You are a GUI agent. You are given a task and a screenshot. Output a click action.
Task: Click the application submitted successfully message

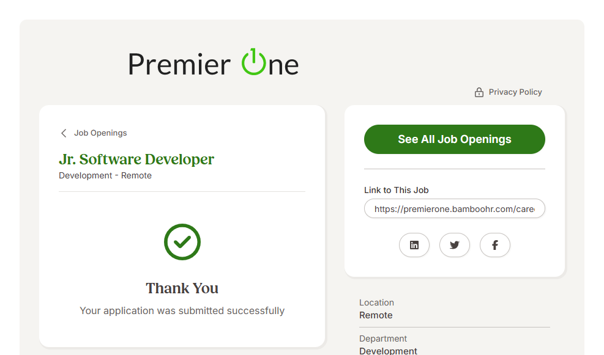[182, 311]
